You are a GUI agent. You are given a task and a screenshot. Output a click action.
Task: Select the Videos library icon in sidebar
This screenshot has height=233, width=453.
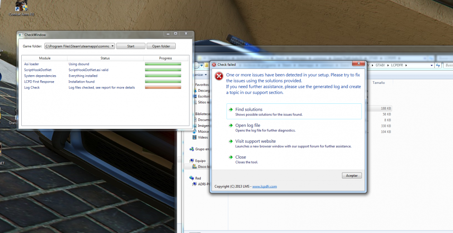(x=195, y=137)
